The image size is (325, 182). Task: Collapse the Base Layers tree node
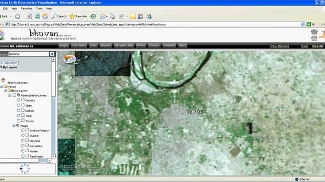[6, 90]
